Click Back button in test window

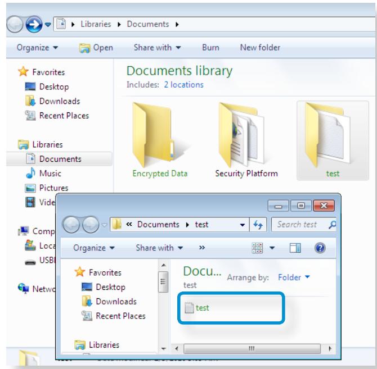click(x=71, y=225)
